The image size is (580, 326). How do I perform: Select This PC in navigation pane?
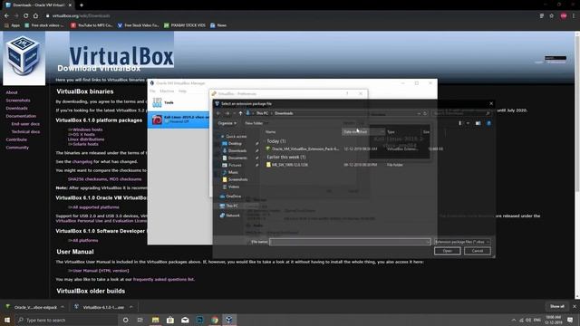[232, 206]
